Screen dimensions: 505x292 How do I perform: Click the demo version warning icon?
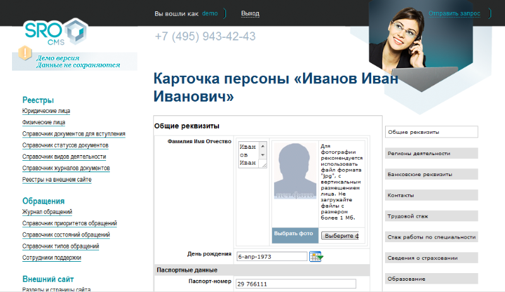pyautogui.click(x=25, y=53)
